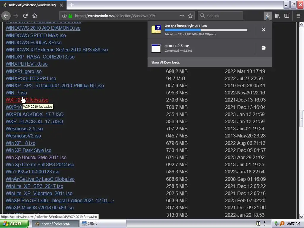Open WINDXP_NASA_CORE2013.iso link

coord(40,57)
